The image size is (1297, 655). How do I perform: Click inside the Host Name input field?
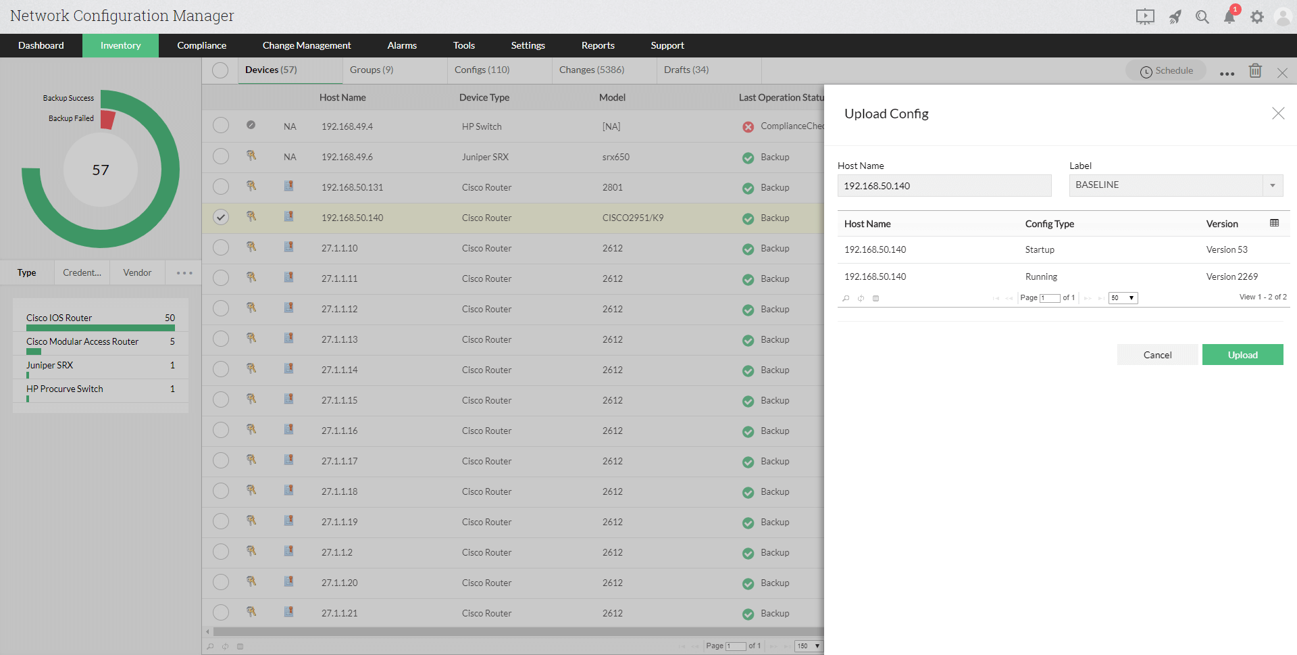[944, 185]
